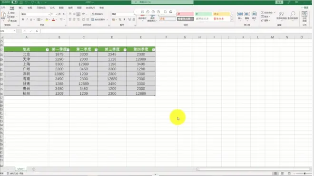This screenshot has width=314, height=176.
Task: Click the Copy icon
Action: (9, 17)
